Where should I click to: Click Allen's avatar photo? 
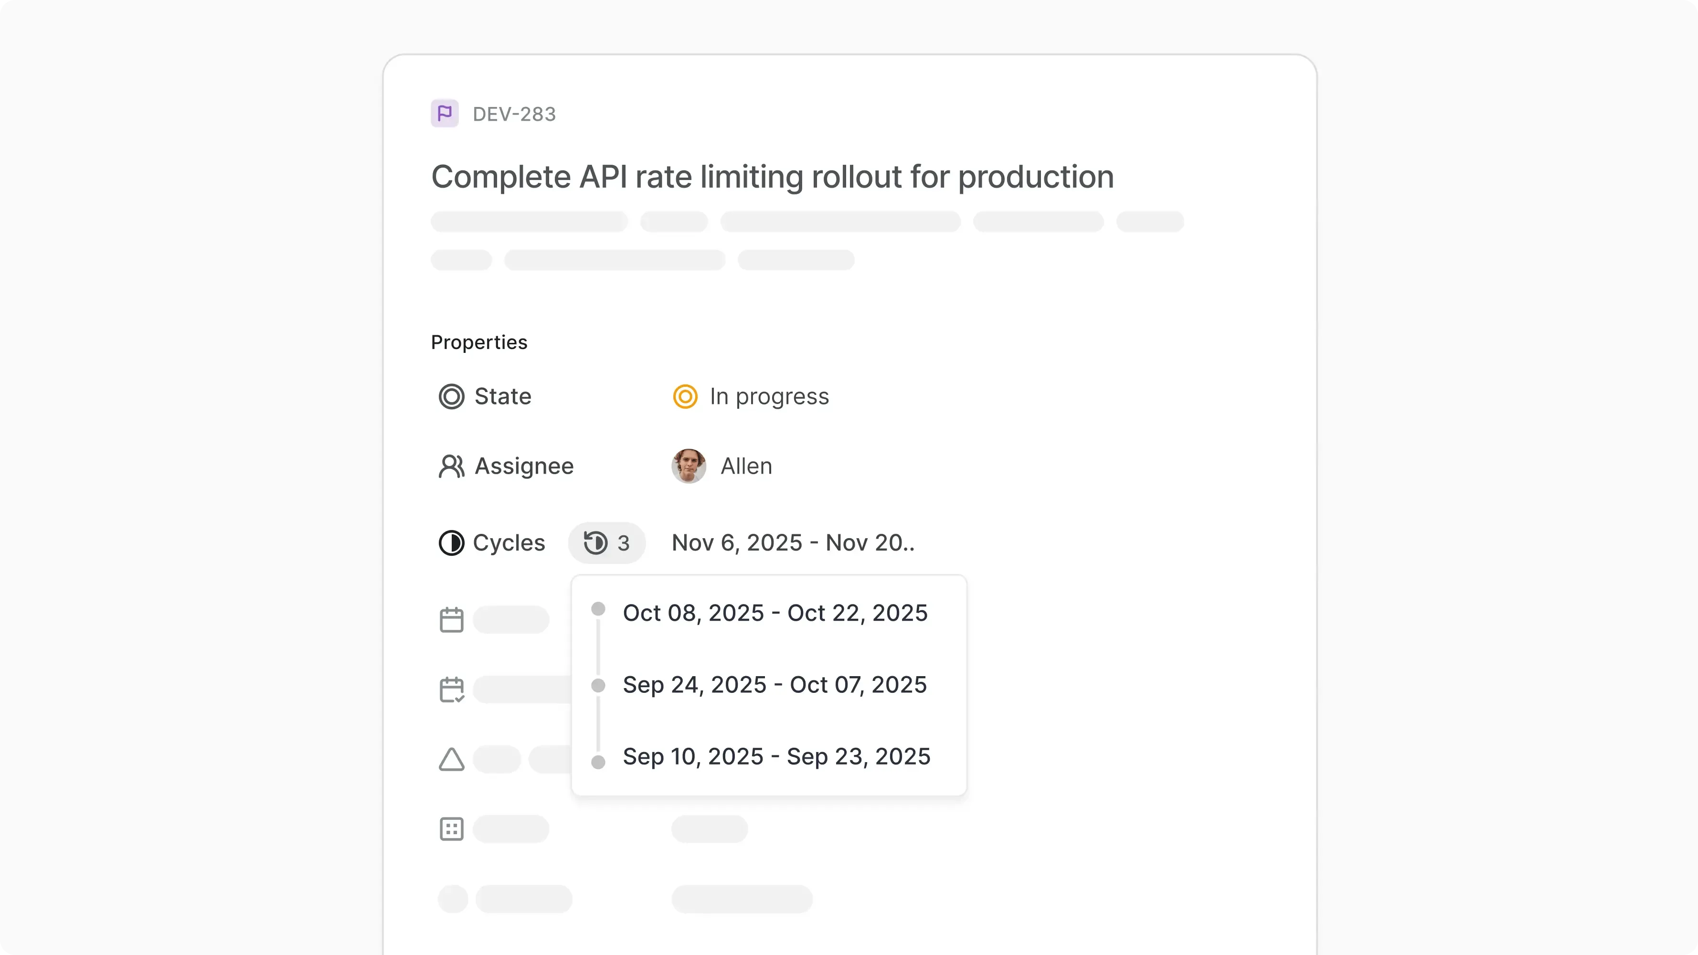pyautogui.click(x=689, y=466)
